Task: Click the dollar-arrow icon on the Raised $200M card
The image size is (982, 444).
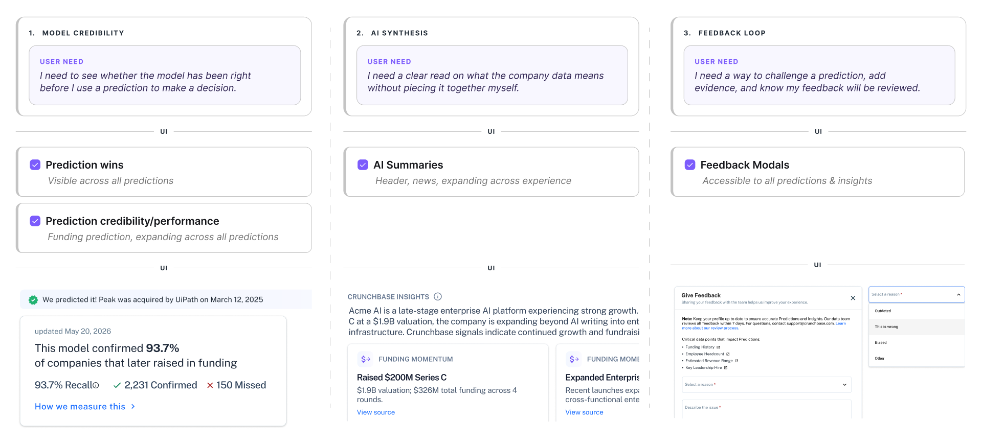Action: tap(366, 359)
